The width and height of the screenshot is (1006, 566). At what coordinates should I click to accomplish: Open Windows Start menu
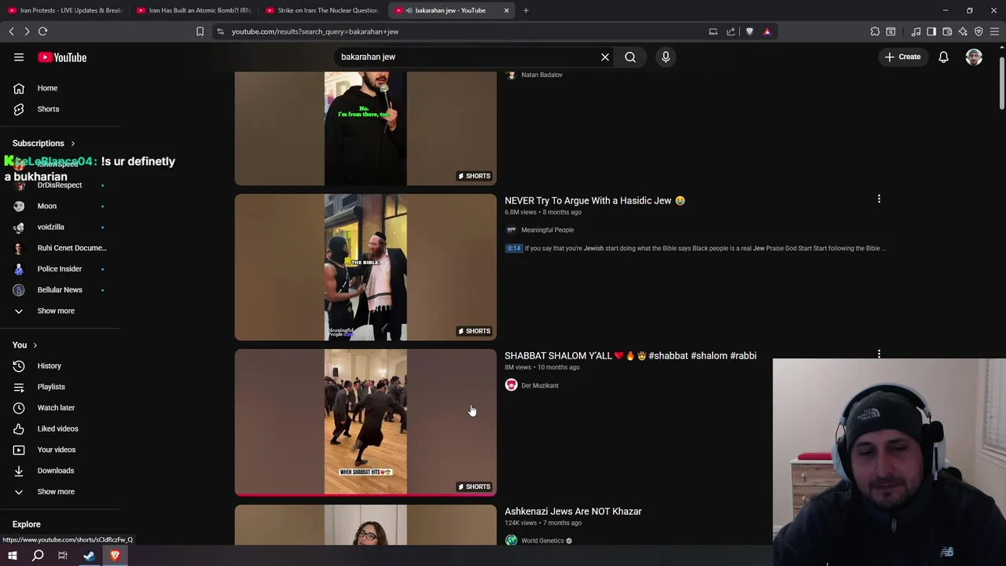point(13,556)
